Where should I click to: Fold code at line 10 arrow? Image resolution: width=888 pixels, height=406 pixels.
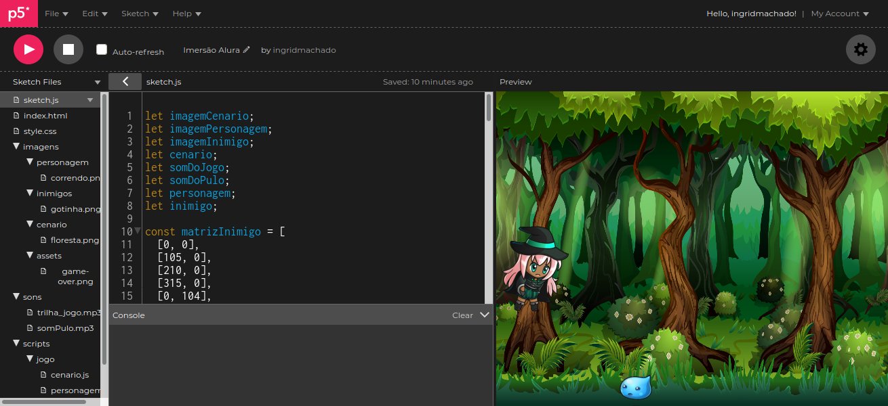pos(138,231)
